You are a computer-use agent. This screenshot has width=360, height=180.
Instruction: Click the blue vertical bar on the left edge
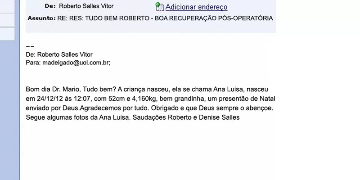(x=17, y=112)
